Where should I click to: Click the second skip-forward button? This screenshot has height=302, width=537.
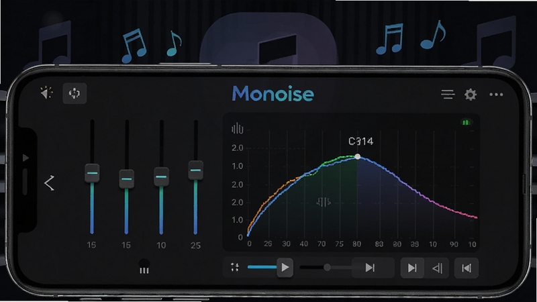[x=412, y=268]
